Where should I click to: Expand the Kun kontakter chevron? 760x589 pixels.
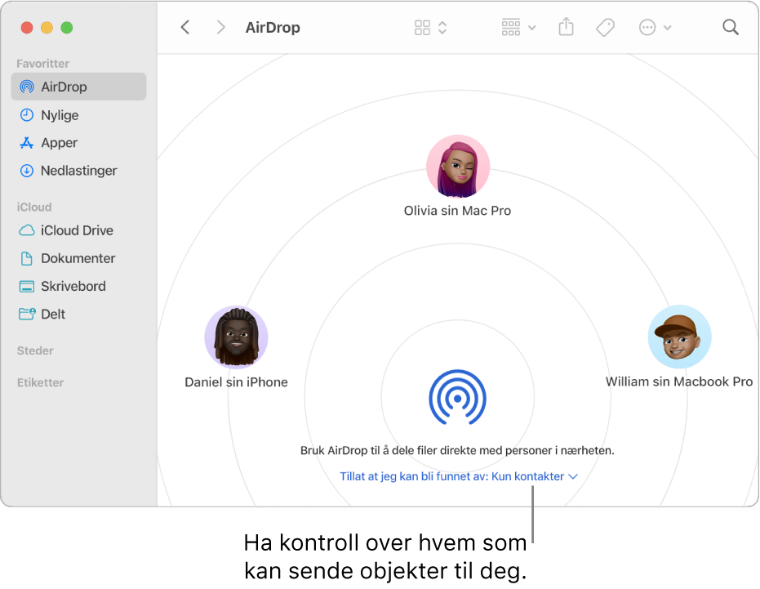tap(573, 477)
